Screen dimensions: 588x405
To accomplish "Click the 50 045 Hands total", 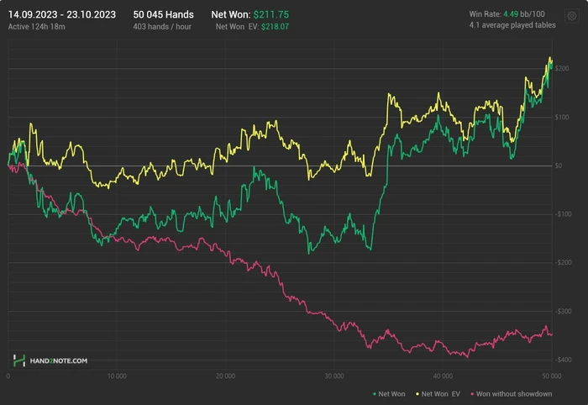I will (163, 15).
